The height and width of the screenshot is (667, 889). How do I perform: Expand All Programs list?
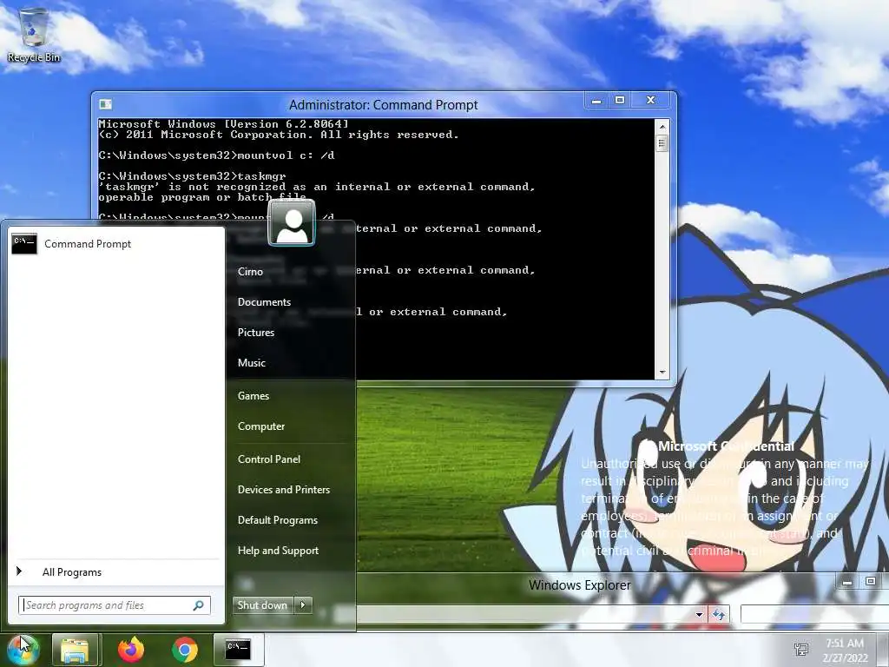click(x=116, y=572)
